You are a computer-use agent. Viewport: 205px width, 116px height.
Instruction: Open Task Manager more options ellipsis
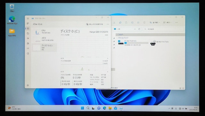[108, 24]
